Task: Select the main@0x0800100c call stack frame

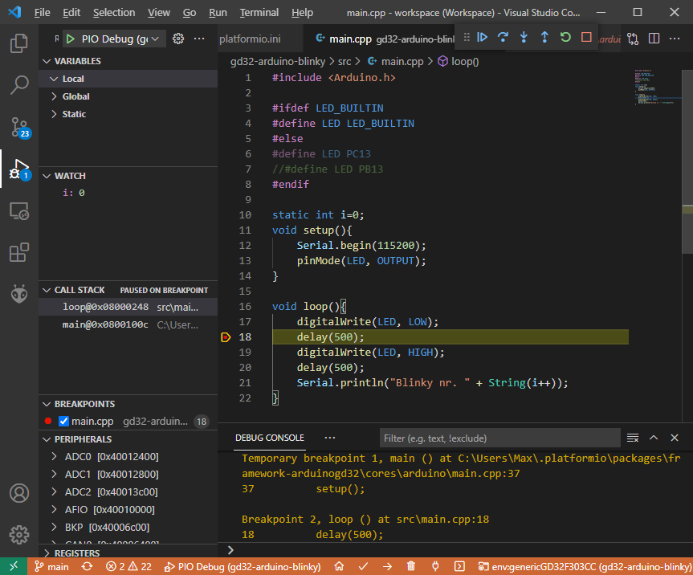Action: [104, 324]
